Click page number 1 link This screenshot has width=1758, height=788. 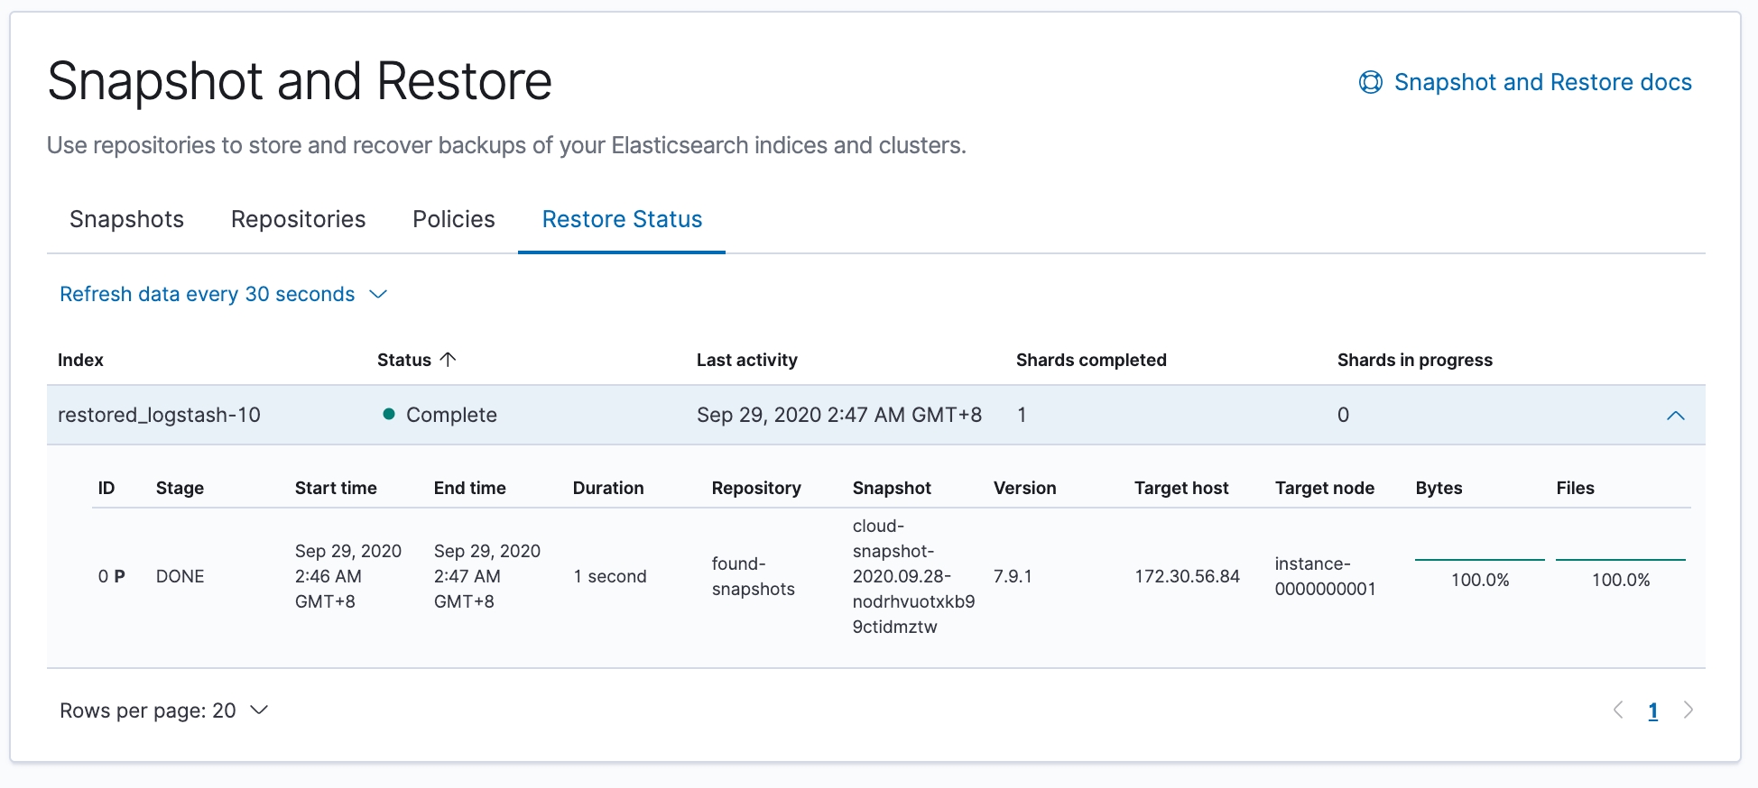coord(1652,711)
